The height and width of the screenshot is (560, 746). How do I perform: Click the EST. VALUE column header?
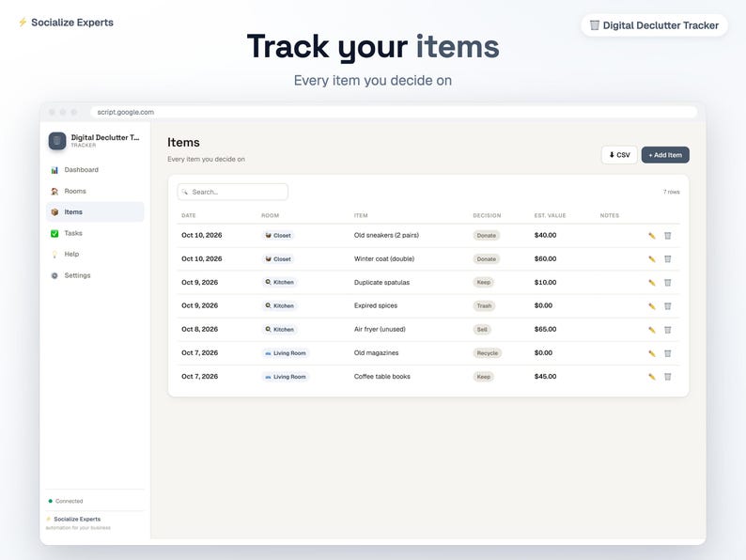(x=550, y=215)
